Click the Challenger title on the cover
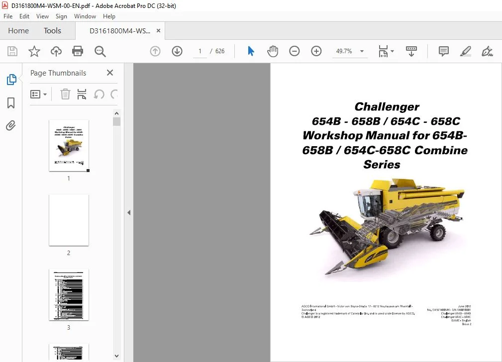Image resolution: width=502 pixels, height=362 pixels. pos(387,106)
